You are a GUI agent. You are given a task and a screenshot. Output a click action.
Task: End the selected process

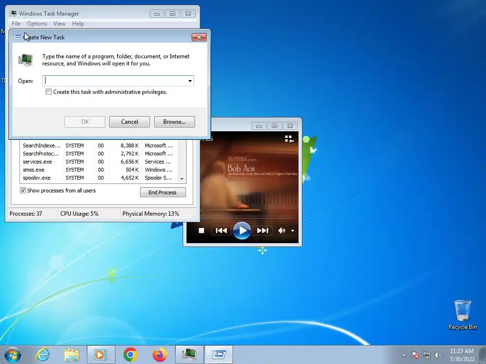pos(163,192)
